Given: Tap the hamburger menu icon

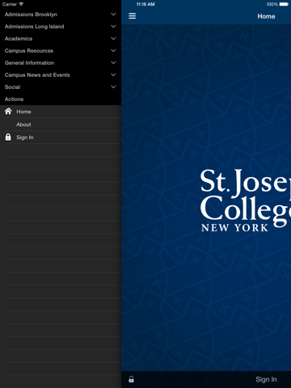Looking at the screenshot, I should [132, 16].
